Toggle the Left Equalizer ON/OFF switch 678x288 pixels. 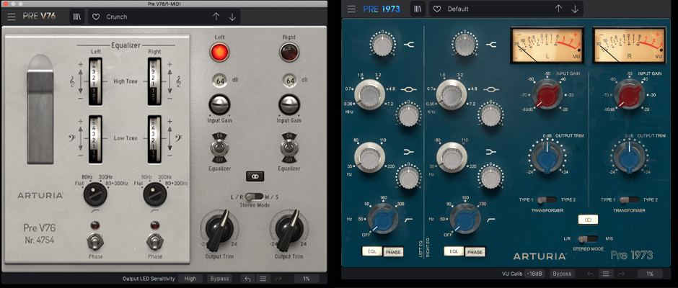tap(219, 147)
